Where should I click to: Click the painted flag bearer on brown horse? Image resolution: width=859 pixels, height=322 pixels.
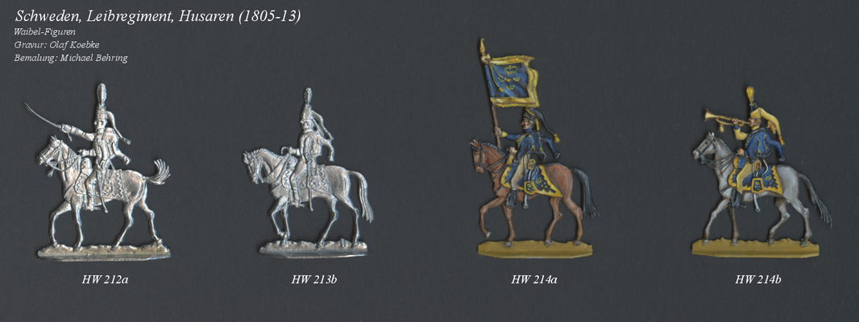tap(534, 148)
